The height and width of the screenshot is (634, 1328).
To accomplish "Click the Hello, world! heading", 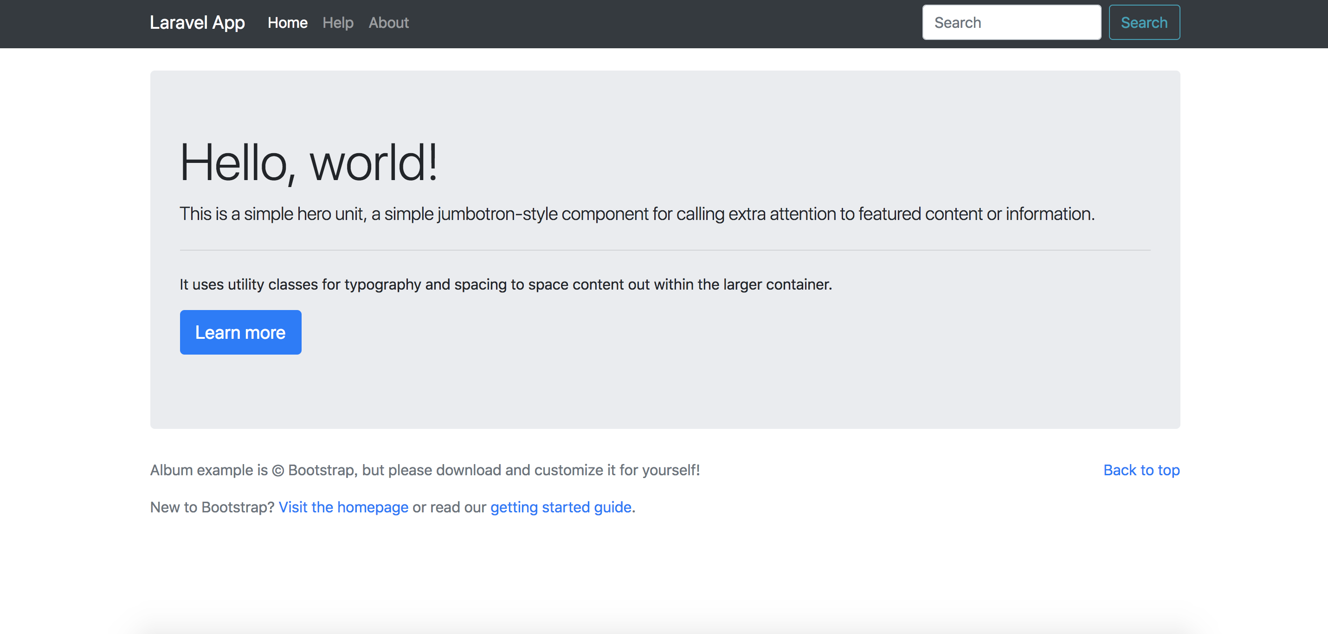I will click(x=308, y=163).
